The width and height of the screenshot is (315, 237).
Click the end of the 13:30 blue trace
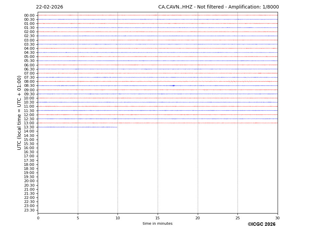pyautogui.click(x=117, y=127)
